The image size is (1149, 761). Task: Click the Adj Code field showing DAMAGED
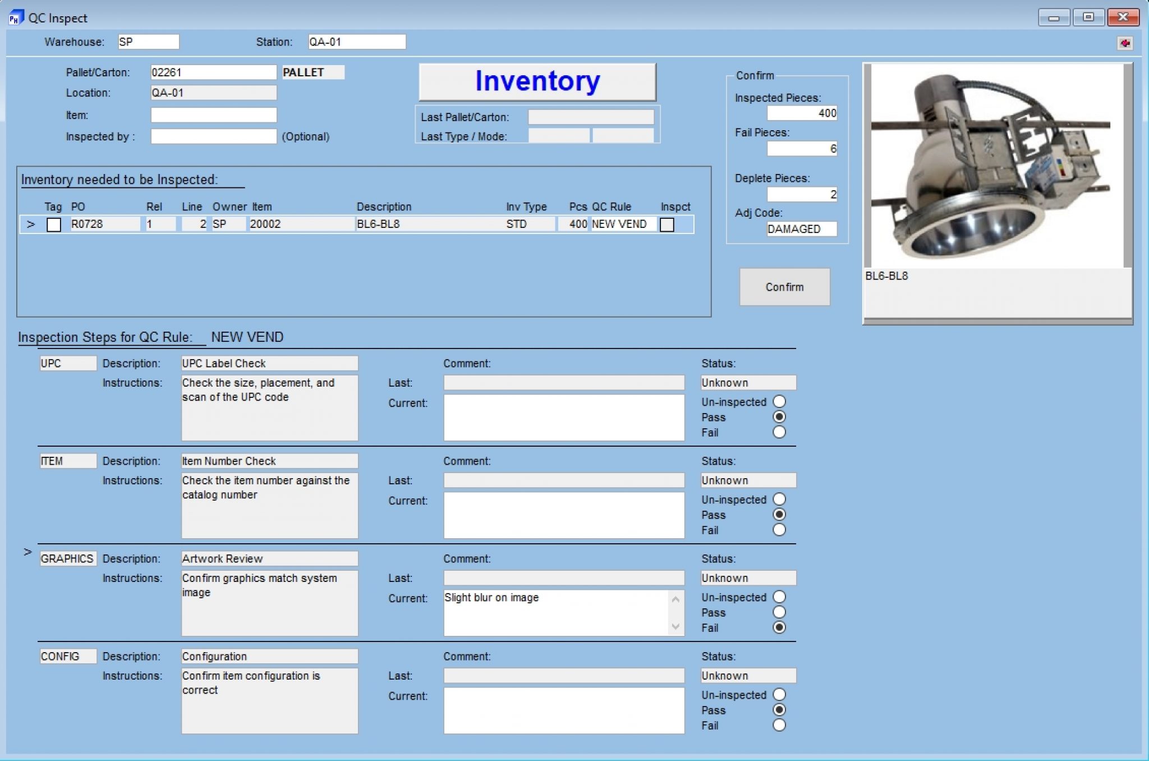[802, 229]
